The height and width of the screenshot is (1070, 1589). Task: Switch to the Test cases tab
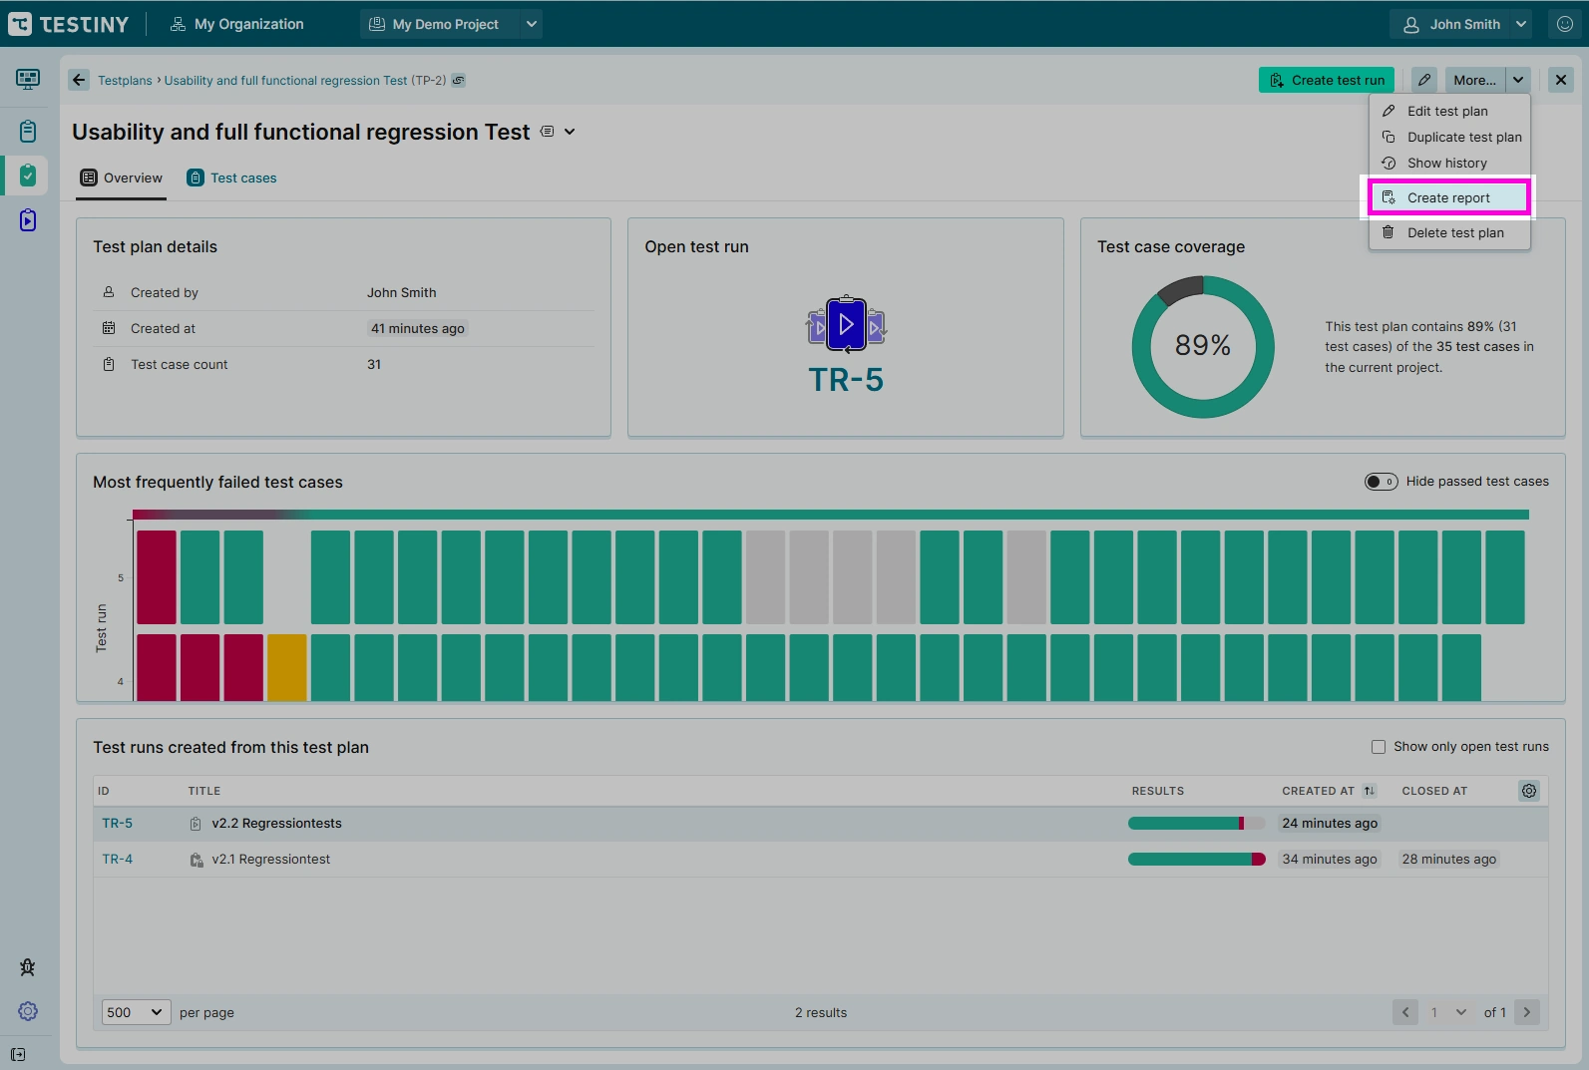click(x=232, y=178)
